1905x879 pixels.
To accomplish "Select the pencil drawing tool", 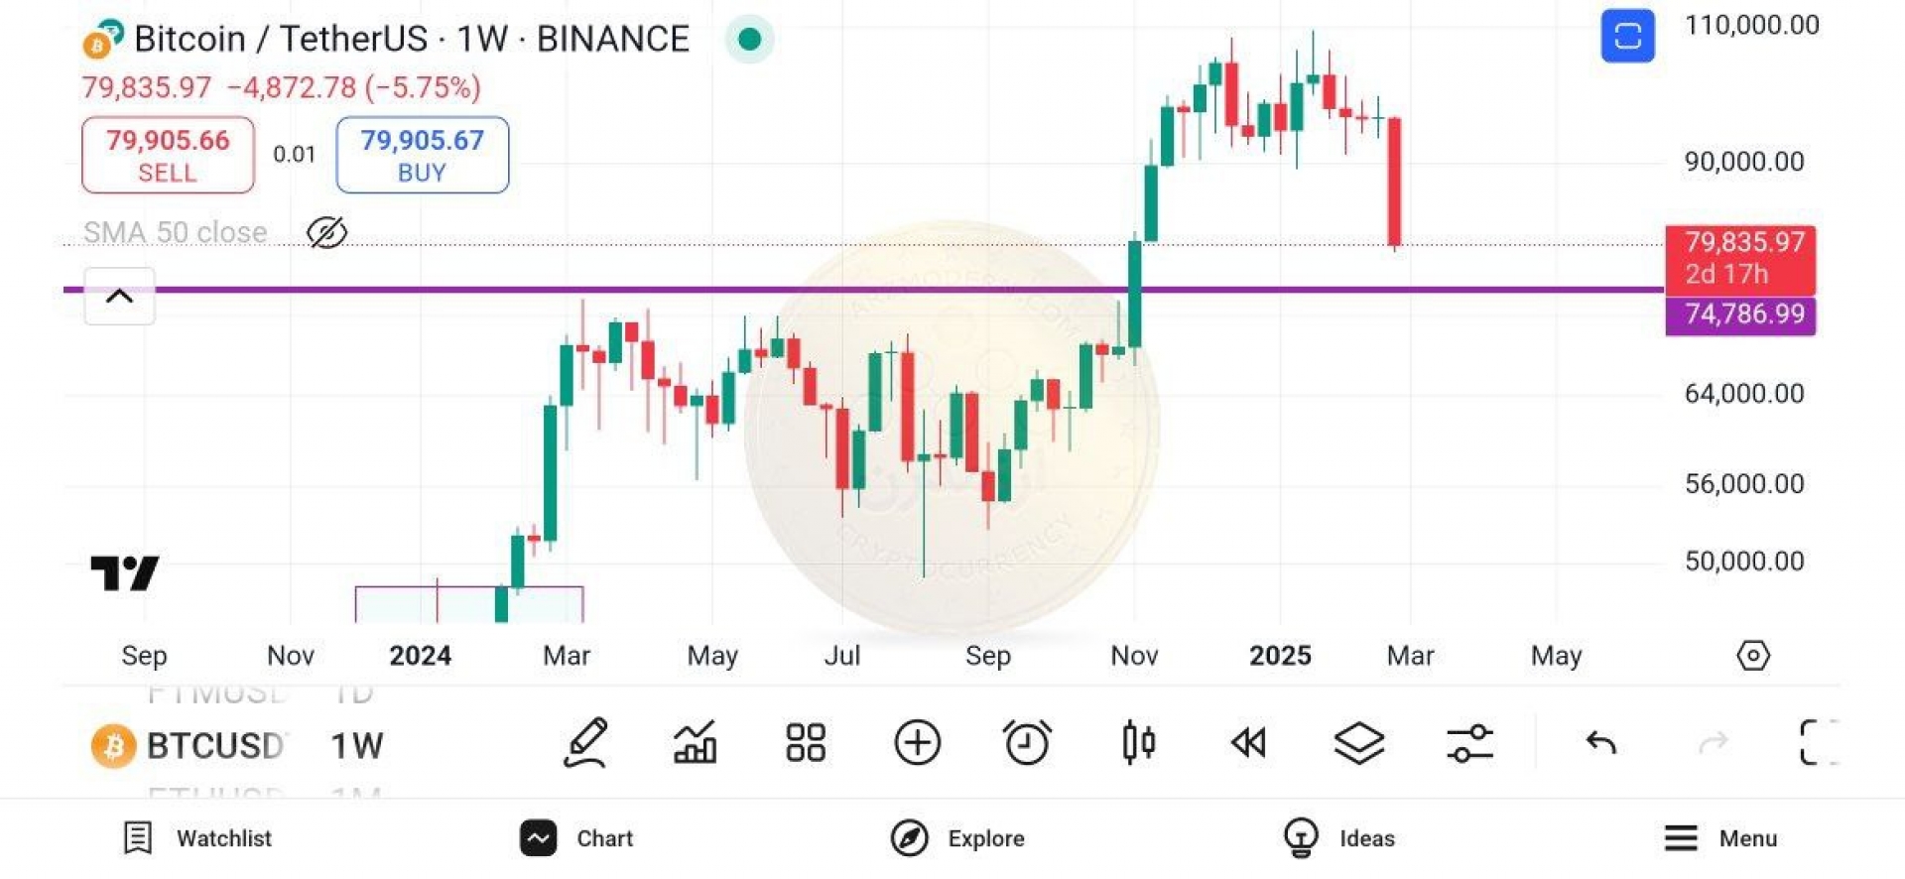I will pyautogui.click(x=585, y=743).
